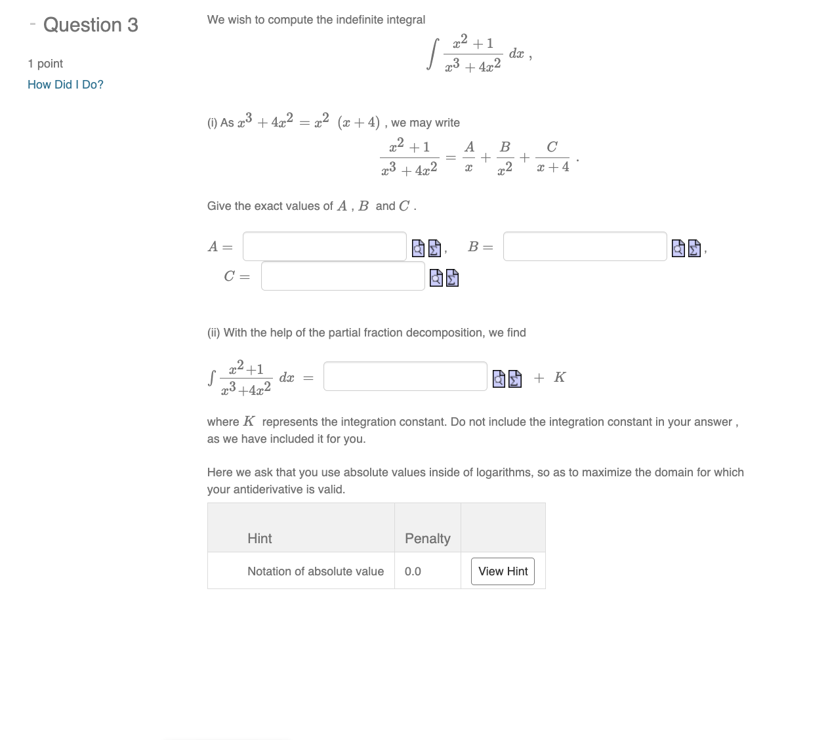Open the Equation Editor icon for answer C
This screenshot has height=740, width=828.
(x=452, y=278)
